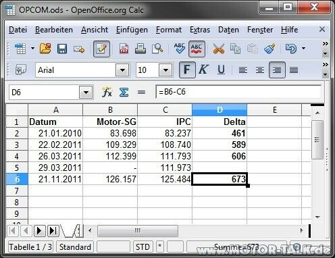Open the Format menu
The height and width of the screenshot is (258, 335).
[x=169, y=30]
